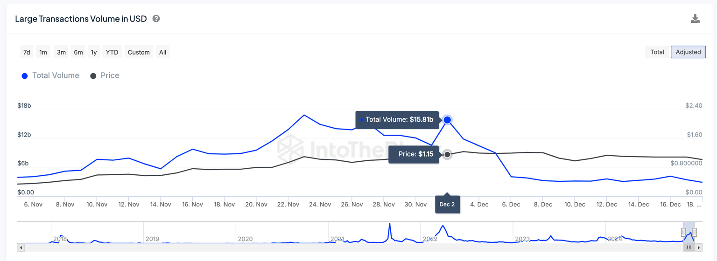Open the help question mark icon
The image size is (717, 261).
[156, 19]
